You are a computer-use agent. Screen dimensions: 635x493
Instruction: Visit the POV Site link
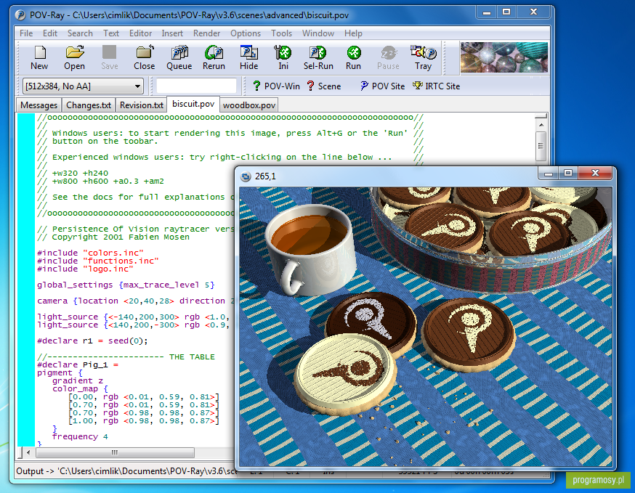coord(382,86)
